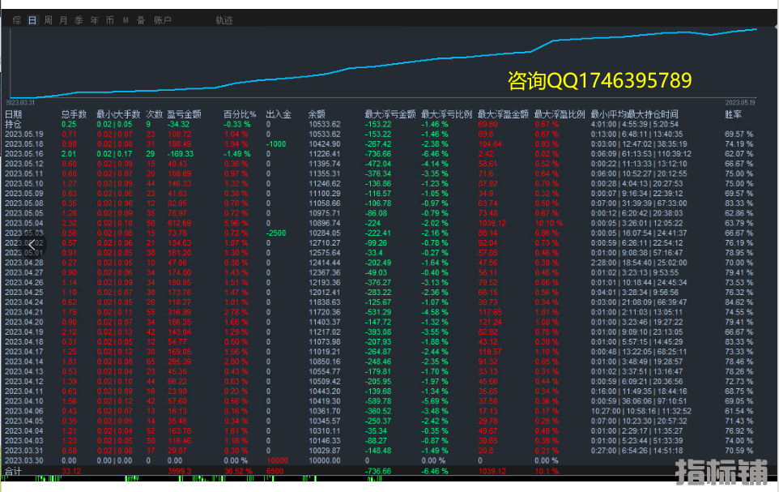Click the 余额 column header

(317, 114)
